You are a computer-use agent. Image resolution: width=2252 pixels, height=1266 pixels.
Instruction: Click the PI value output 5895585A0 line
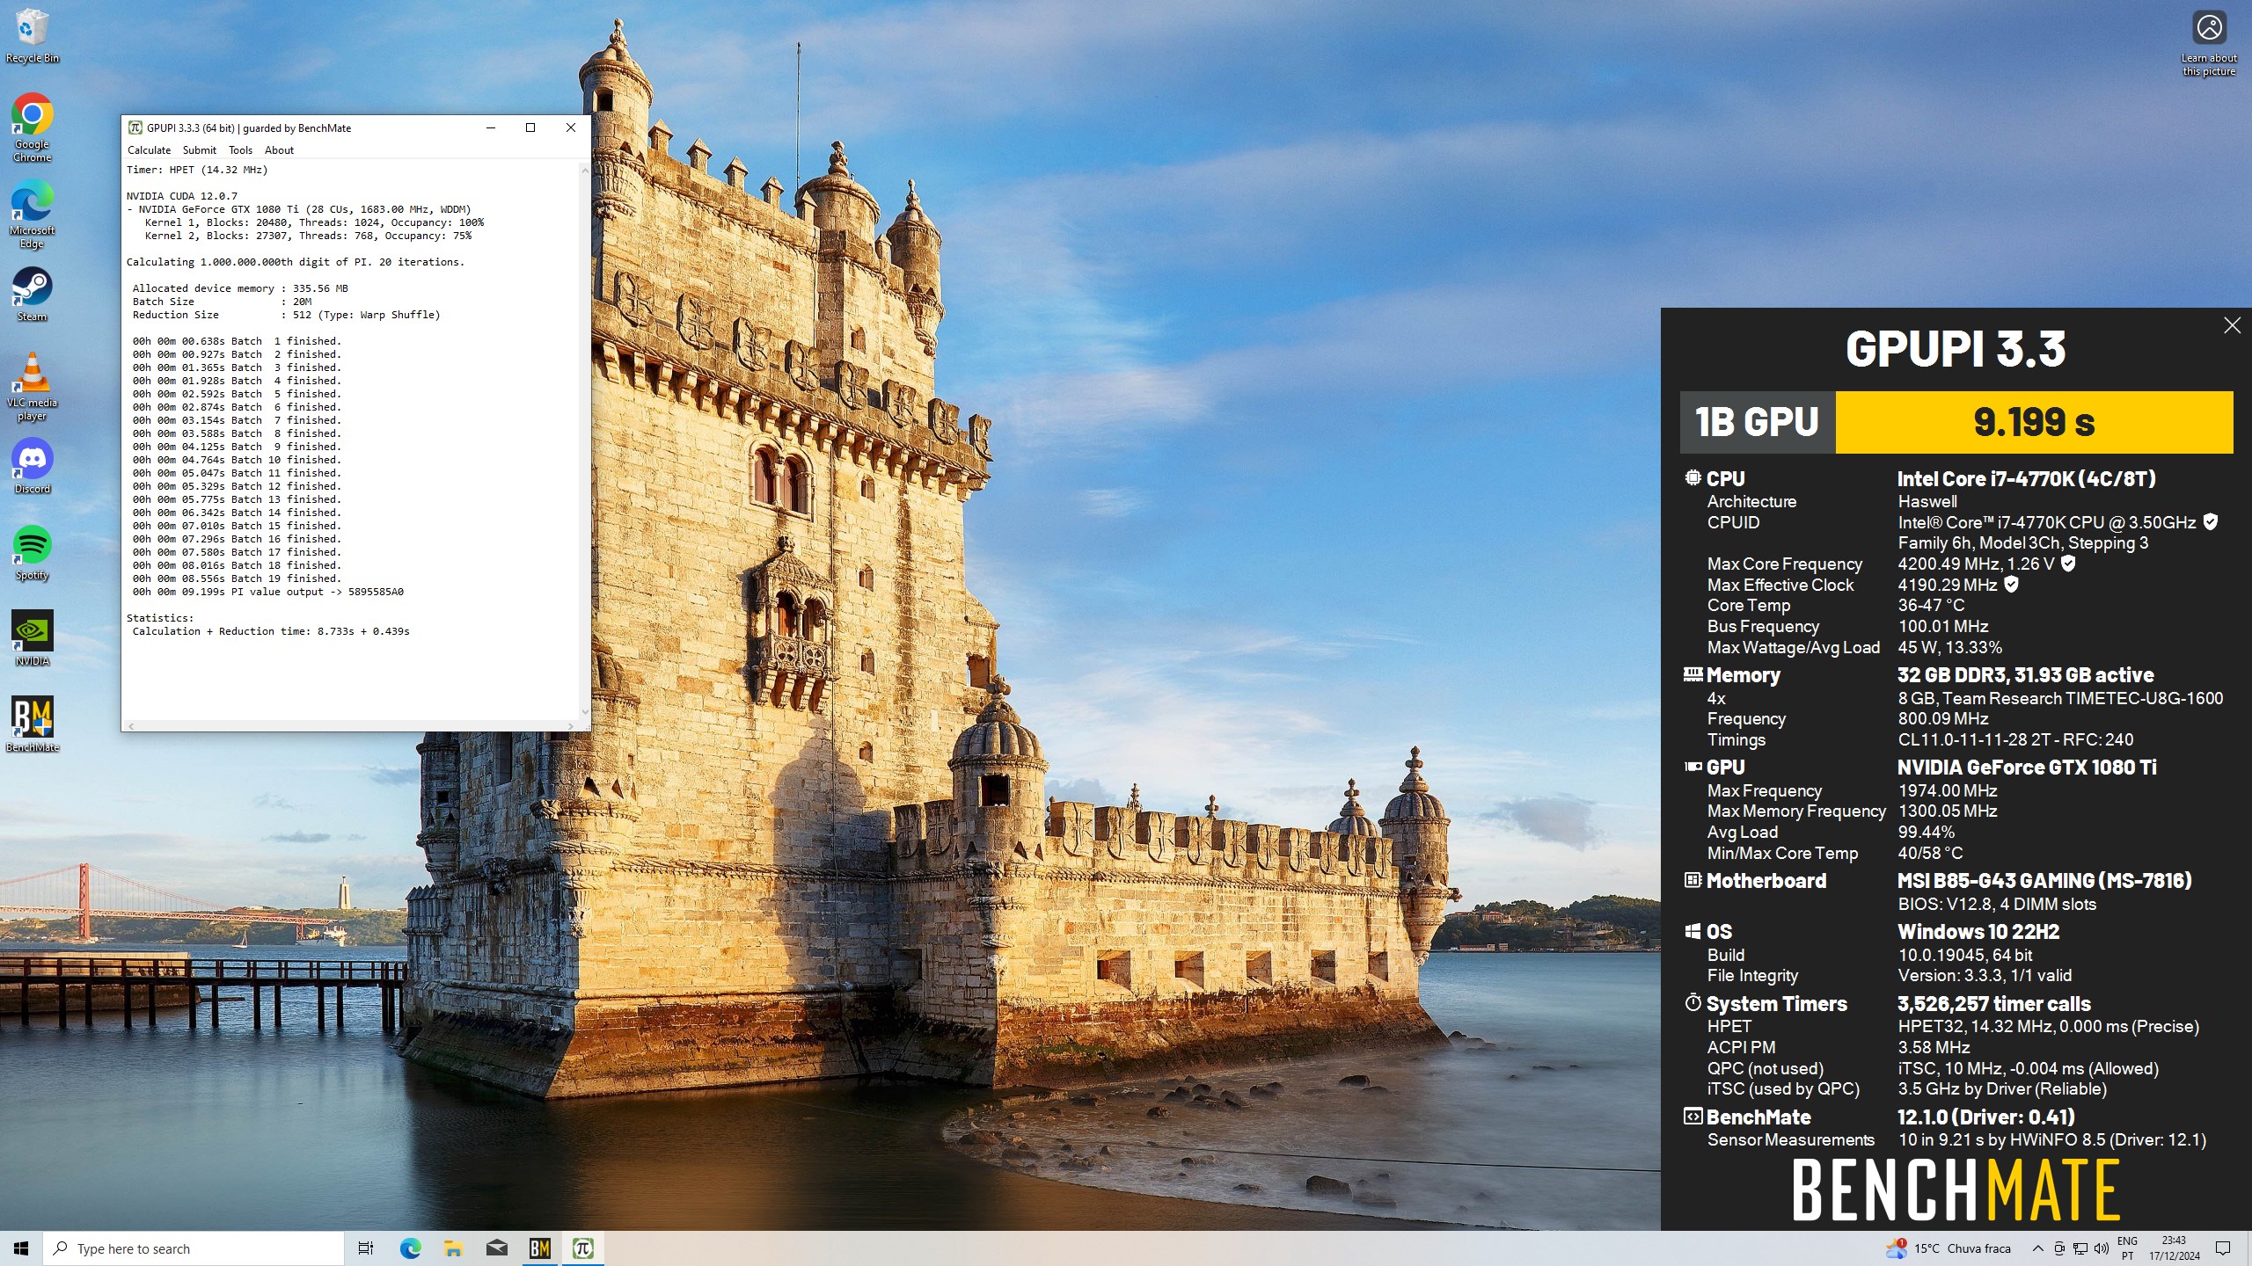(x=268, y=592)
